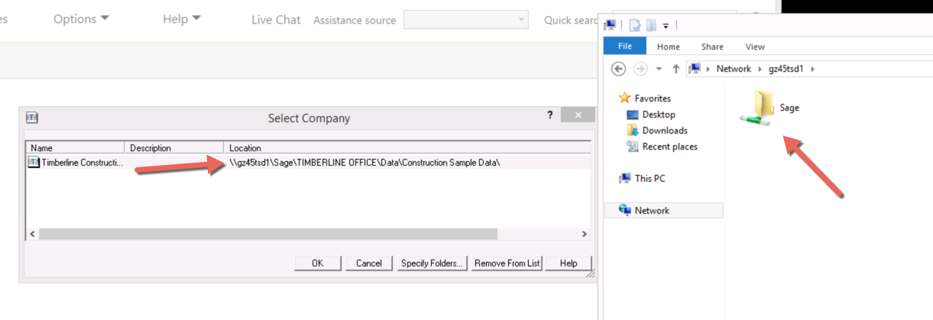933x320 pixels.
Task: Go forward in File Explorer
Action: click(x=640, y=69)
